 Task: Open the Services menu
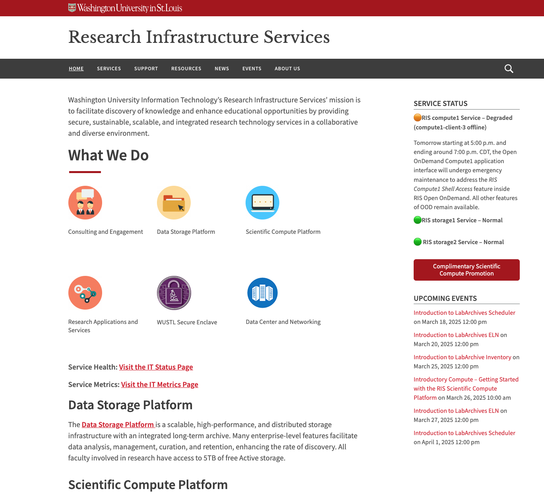point(109,69)
